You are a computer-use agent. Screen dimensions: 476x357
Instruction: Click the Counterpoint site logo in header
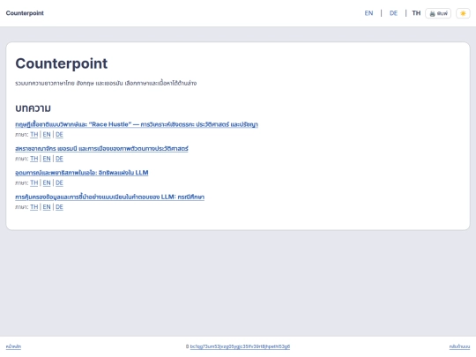[x=25, y=13]
